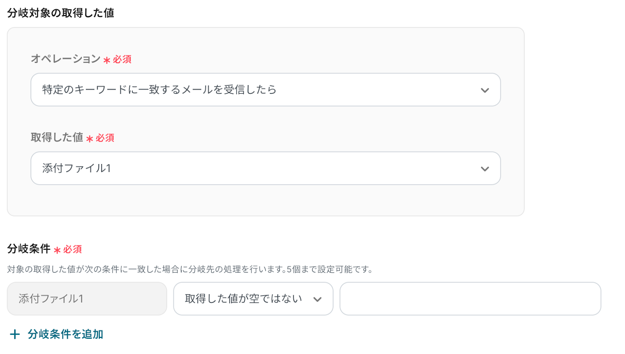Viewport: 625px width, 354px height.
Task: Focus the empty condition value input field
Action: tap(470, 299)
